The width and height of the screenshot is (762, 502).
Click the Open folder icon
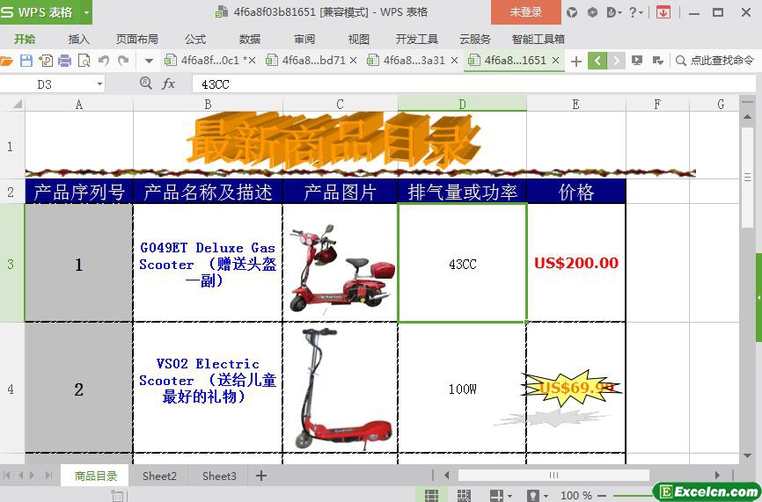coord(6,61)
